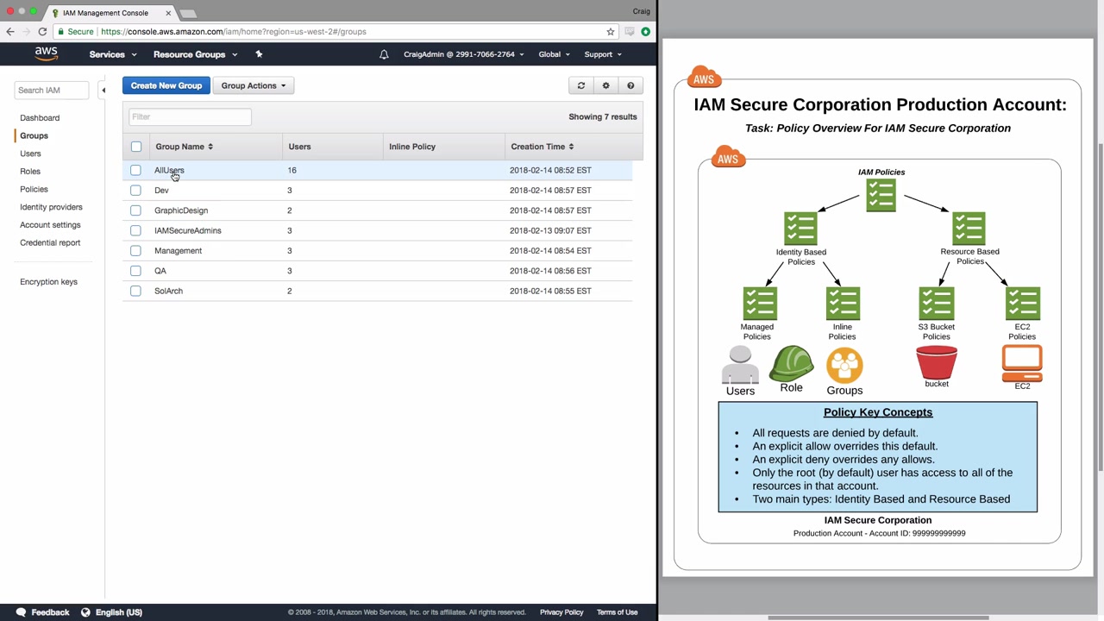Open the table settings gear
The height and width of the screenshot is (621, 1104).
click(x=605, y=85)
